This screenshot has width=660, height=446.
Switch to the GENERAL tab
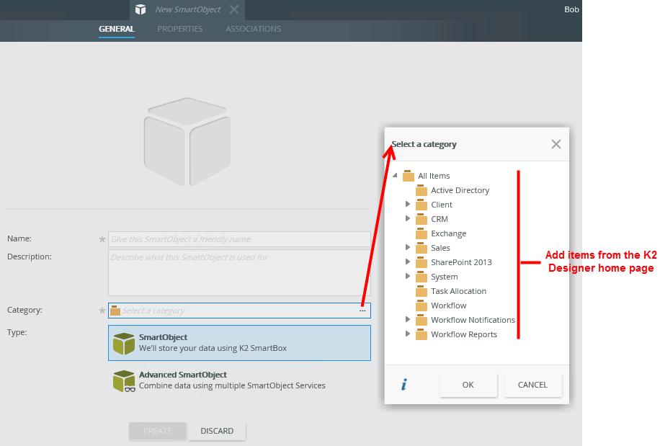click(117, 29)
